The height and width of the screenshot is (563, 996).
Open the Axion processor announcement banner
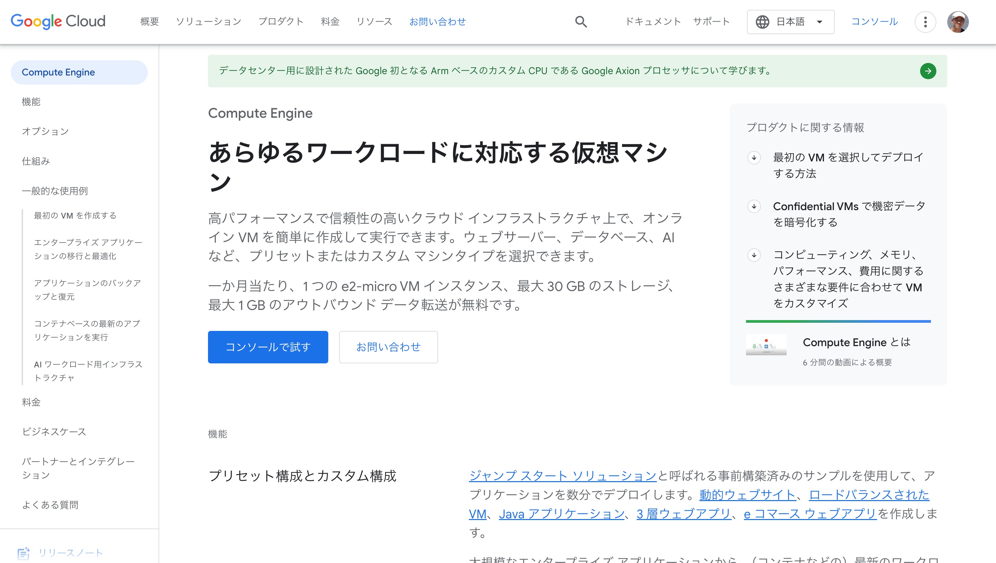[577, 71]
